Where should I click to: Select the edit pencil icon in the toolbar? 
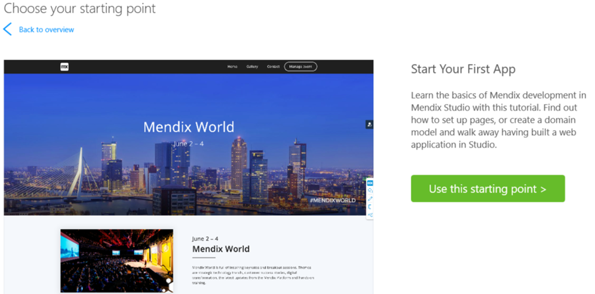[x=369, y=199]
